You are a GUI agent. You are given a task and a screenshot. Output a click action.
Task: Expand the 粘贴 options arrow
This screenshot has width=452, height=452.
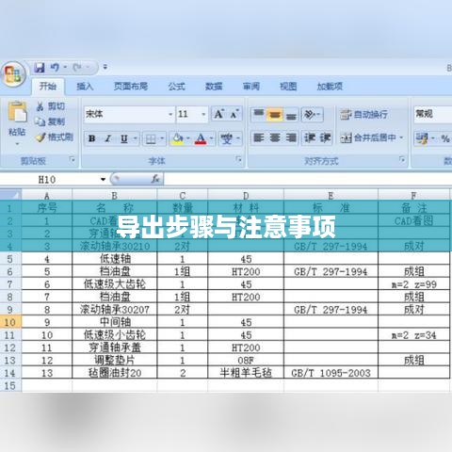pyautogui.click(x=17, y=144)
